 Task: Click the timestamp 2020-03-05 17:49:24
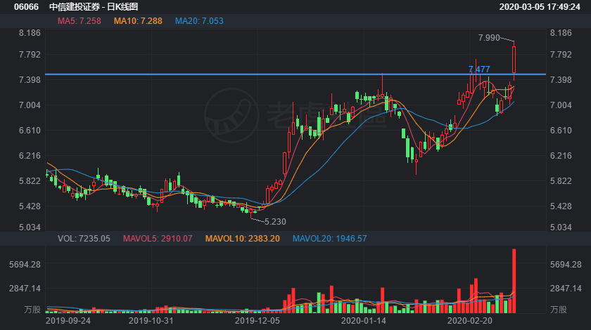tap(540, 7)
